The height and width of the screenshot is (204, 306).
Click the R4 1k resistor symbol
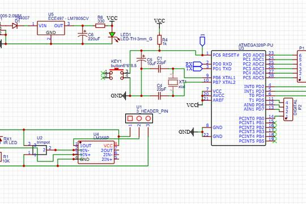click(x=159, y=40)
